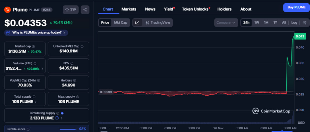Image resolution: width=310 pixels, height=132 pixels.
Task: Click the Holders info icon
Action: (74, 81)
